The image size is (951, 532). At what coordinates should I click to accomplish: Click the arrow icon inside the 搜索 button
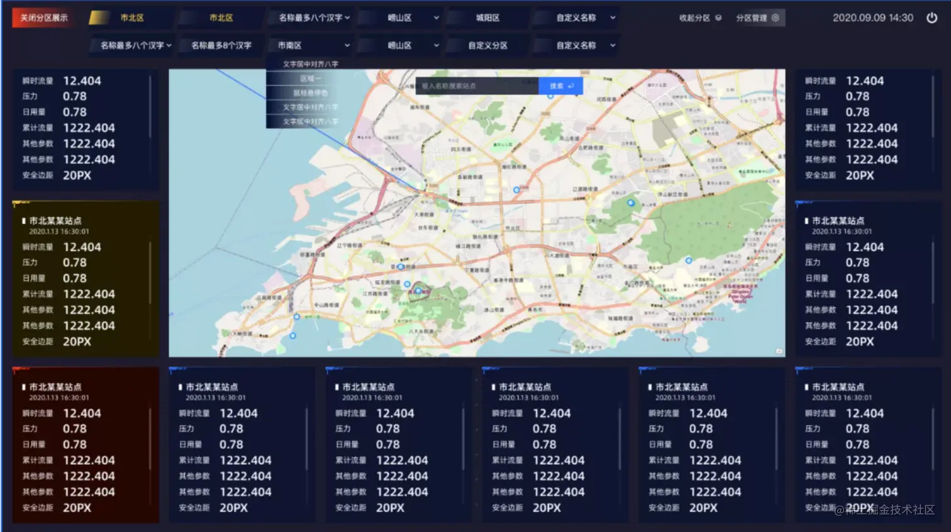tap(570, 85)
